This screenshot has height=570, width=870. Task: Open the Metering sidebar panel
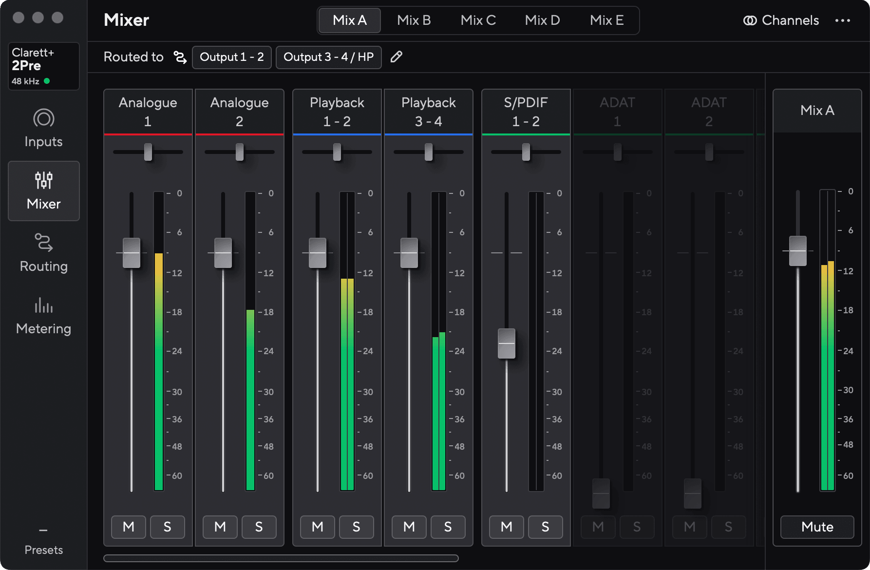click(x=43, y=316)
